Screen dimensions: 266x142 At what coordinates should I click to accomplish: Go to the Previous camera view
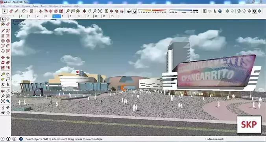(x=8, y=101)
